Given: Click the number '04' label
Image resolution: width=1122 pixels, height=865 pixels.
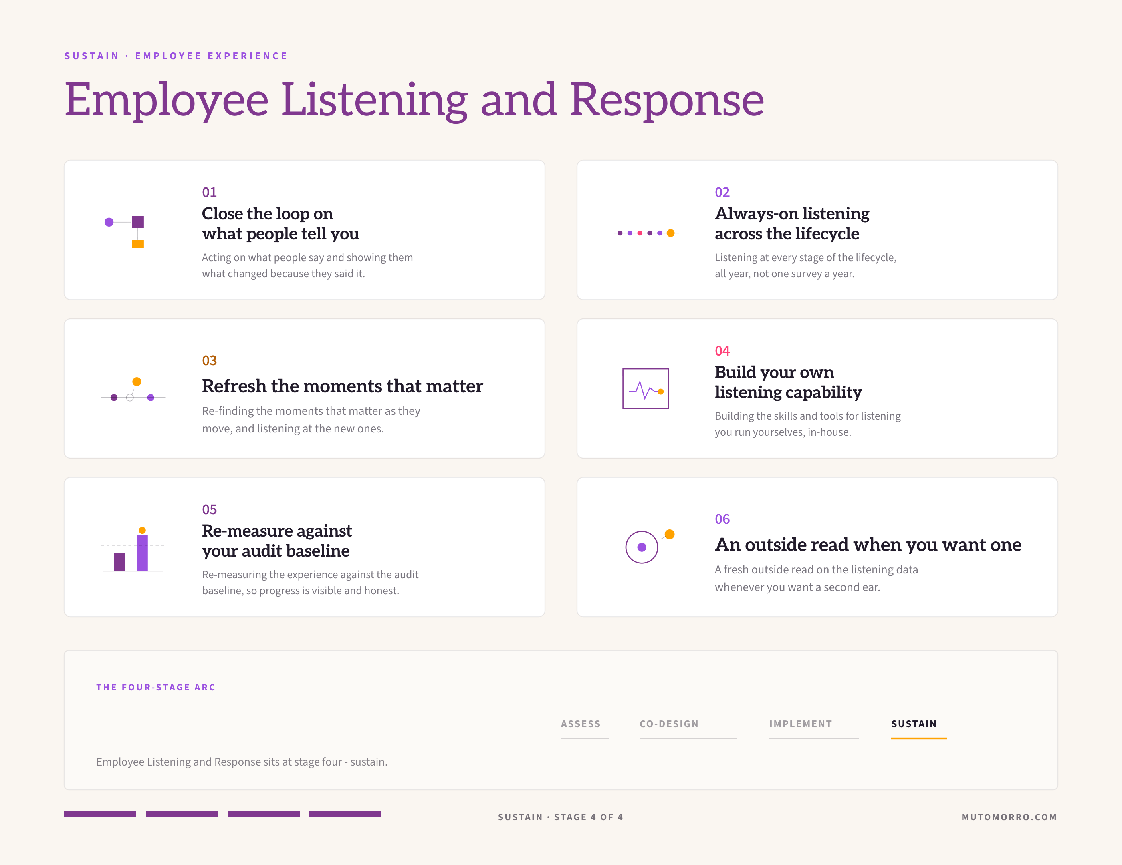Looking at the screenshot, I should point(722,351).
